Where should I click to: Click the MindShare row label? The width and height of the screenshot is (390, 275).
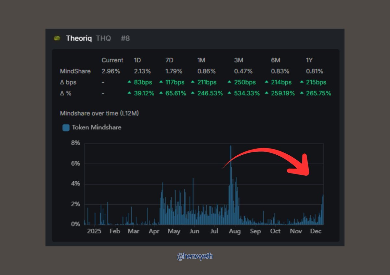coord(75,71)
